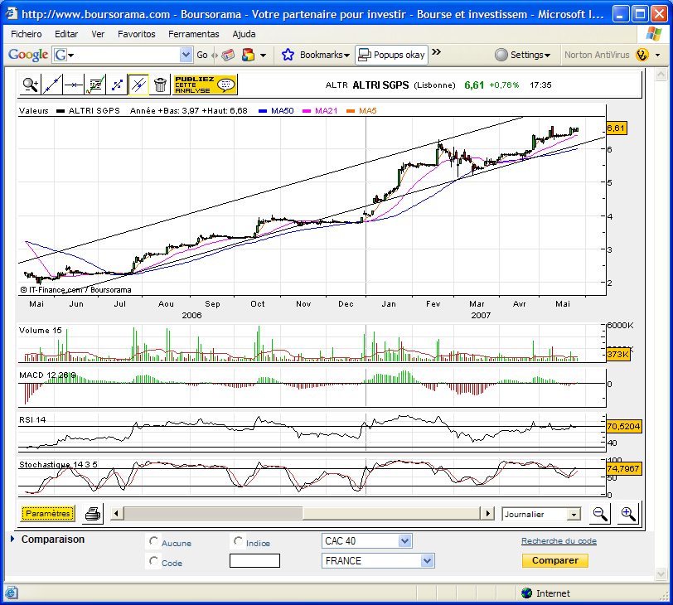
Task: Click the Google toolbar Go button
Action: tap(202, 55)
